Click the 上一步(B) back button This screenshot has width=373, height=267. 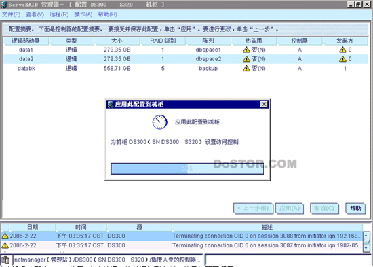(x=254, y=209)
